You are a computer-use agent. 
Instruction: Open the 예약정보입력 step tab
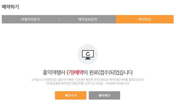pyautogui.click(x=87, y=19)
